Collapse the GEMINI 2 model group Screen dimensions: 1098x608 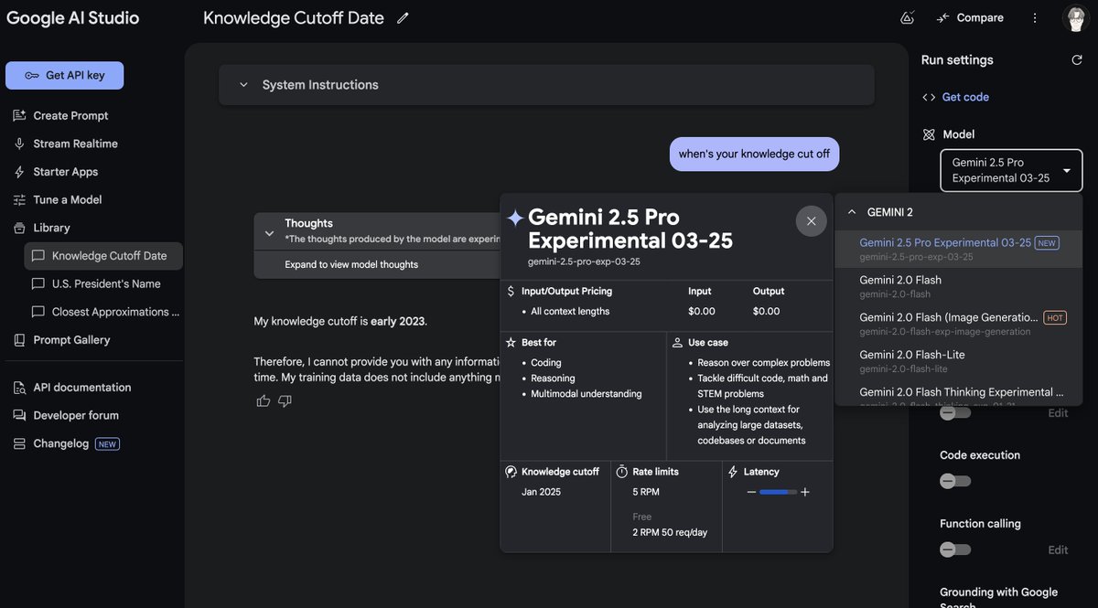(x=852, y=212)
